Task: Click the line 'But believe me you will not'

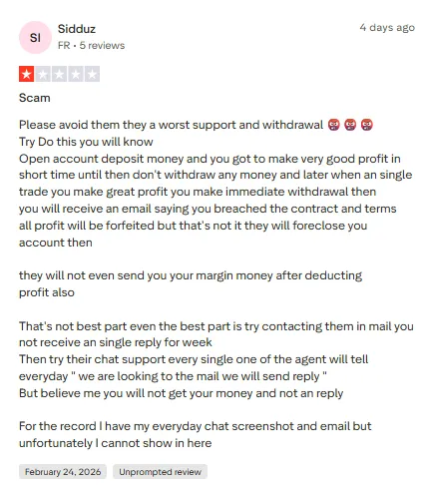Action: point(181,393)
